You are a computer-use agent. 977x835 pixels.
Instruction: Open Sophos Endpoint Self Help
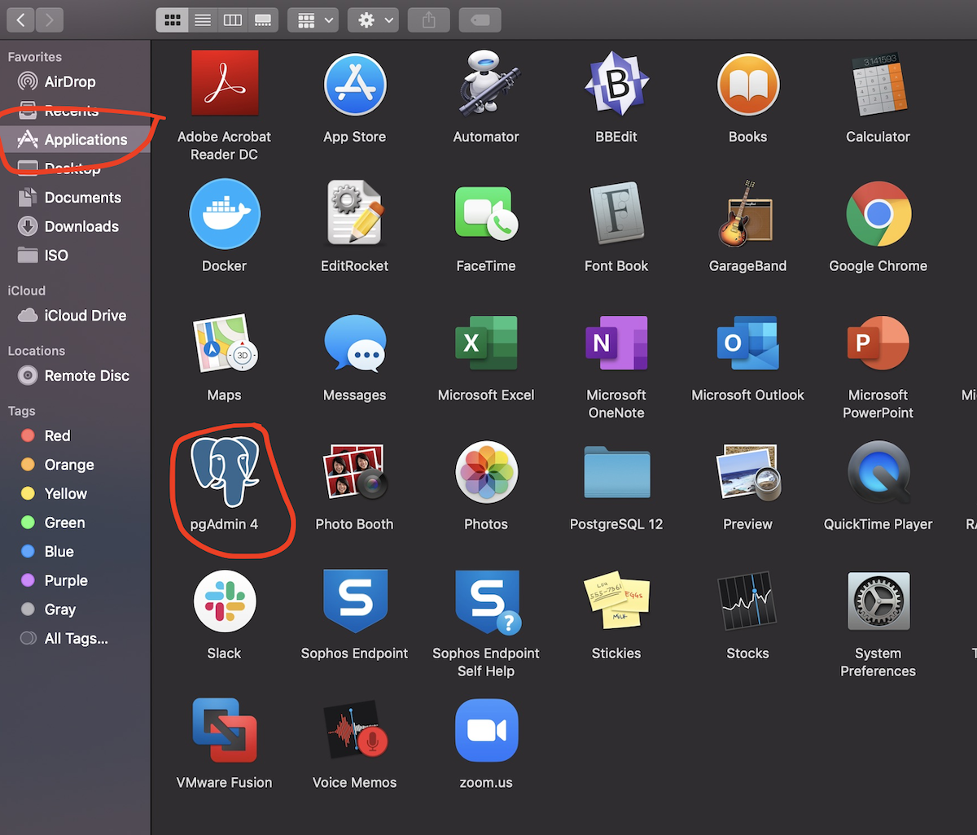(x=486, y=602)
